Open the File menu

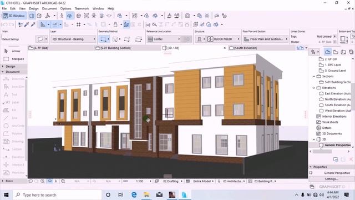(x=4, y=9)
